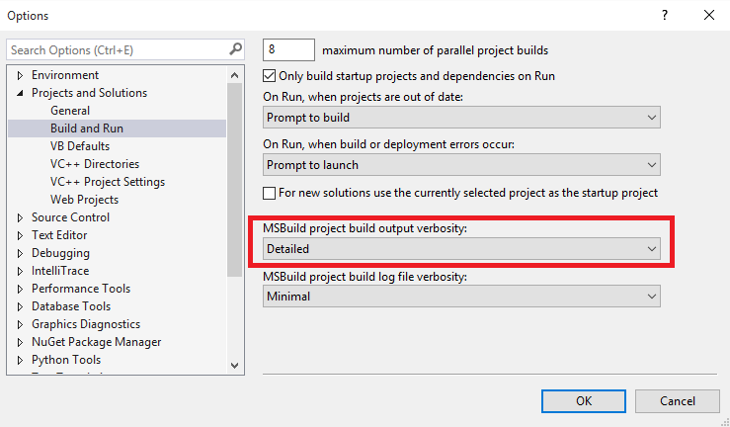This screenshot has height=427, width=730.
Task: Click the search magnifier icon
Action: coord(236,48)
